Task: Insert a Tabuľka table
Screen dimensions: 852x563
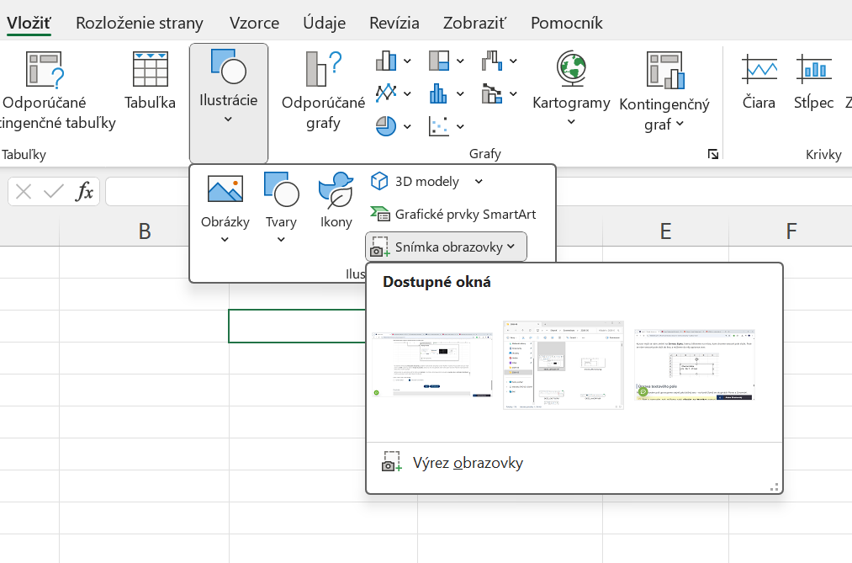Action: pyautogui.click(x=150, y=82)
